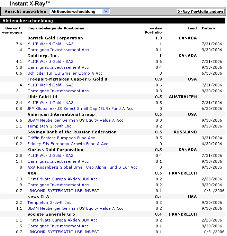This screenshot has width=227, height=236.
Task: Open AXA Rosenberg Global Small Cap Alpha Fund
Action: [x=82, y=167]
